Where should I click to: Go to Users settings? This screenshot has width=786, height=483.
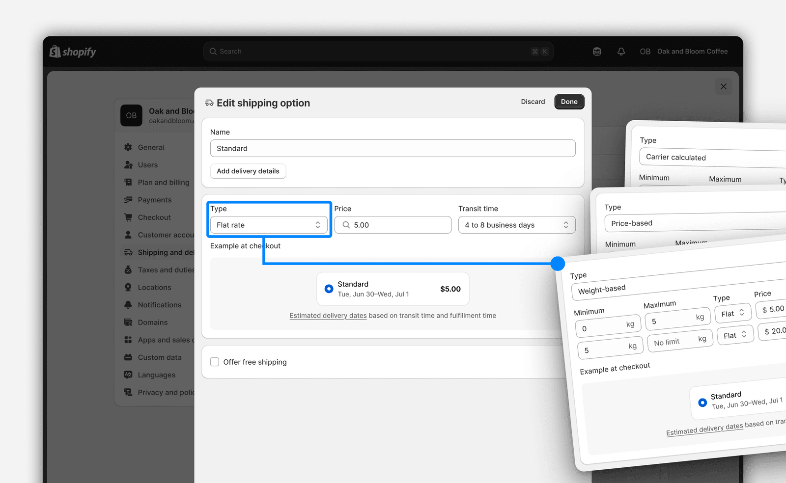(x=148, y=165)
